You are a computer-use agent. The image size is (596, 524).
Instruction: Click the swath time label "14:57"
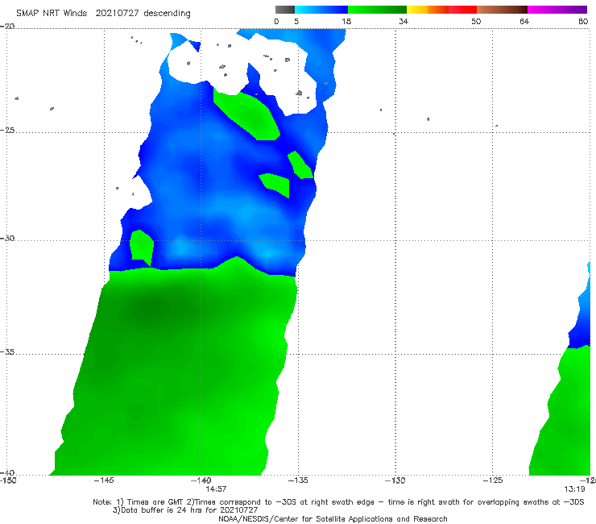(x=216, y=489)
